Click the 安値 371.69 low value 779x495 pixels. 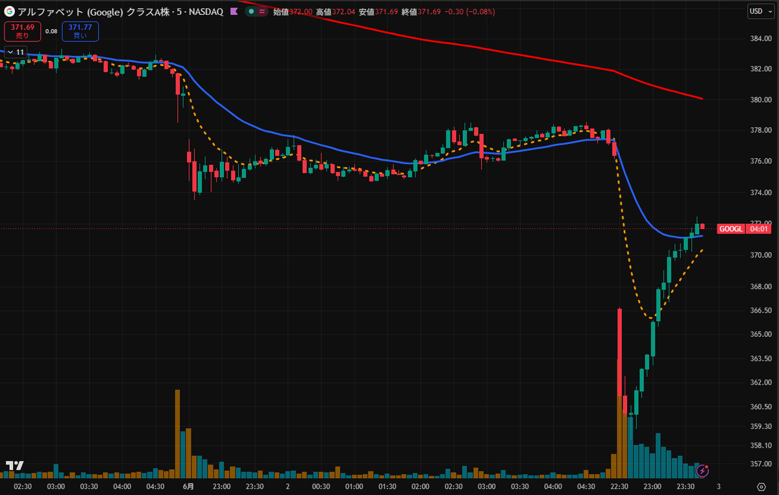click(378, 12)
